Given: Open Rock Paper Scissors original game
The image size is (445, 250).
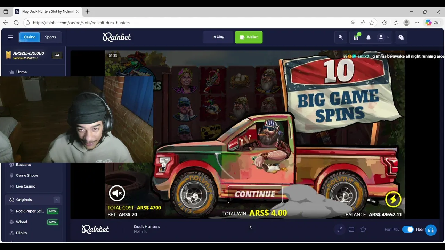Looking at the screenshot, I should click(x=34, y=211).
